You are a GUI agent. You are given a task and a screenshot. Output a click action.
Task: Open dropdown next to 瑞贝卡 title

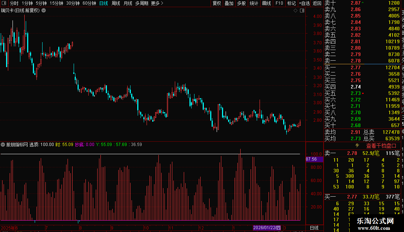click(x=44, y=11)
